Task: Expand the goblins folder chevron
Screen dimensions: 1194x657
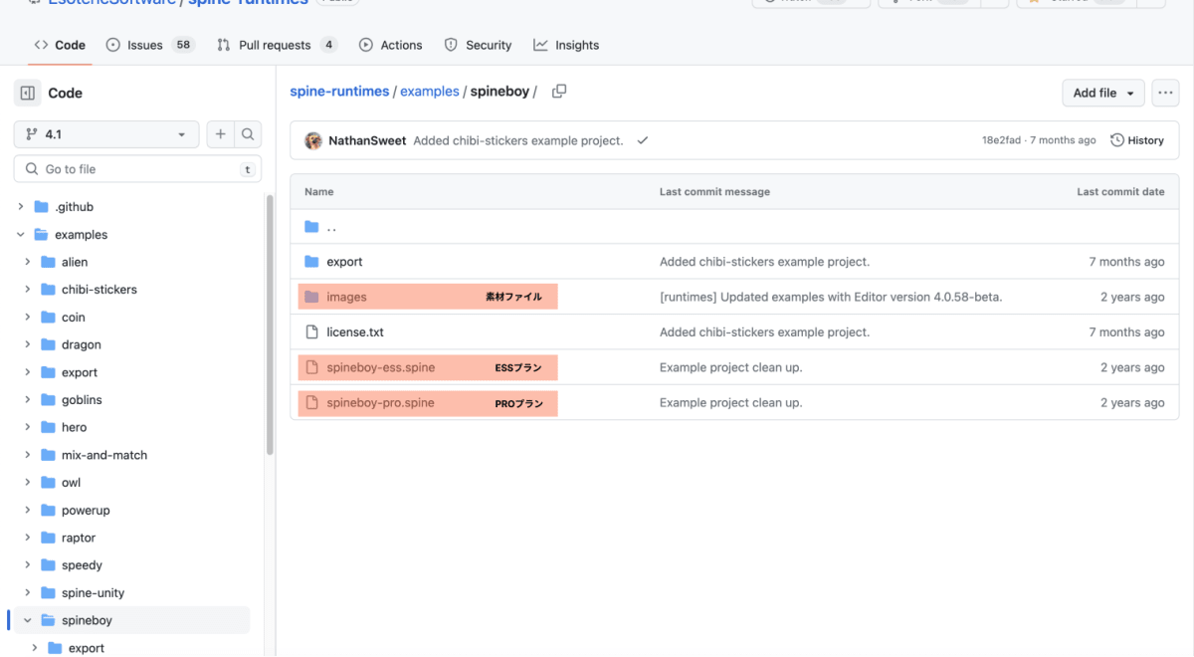Action: (28, 399)
